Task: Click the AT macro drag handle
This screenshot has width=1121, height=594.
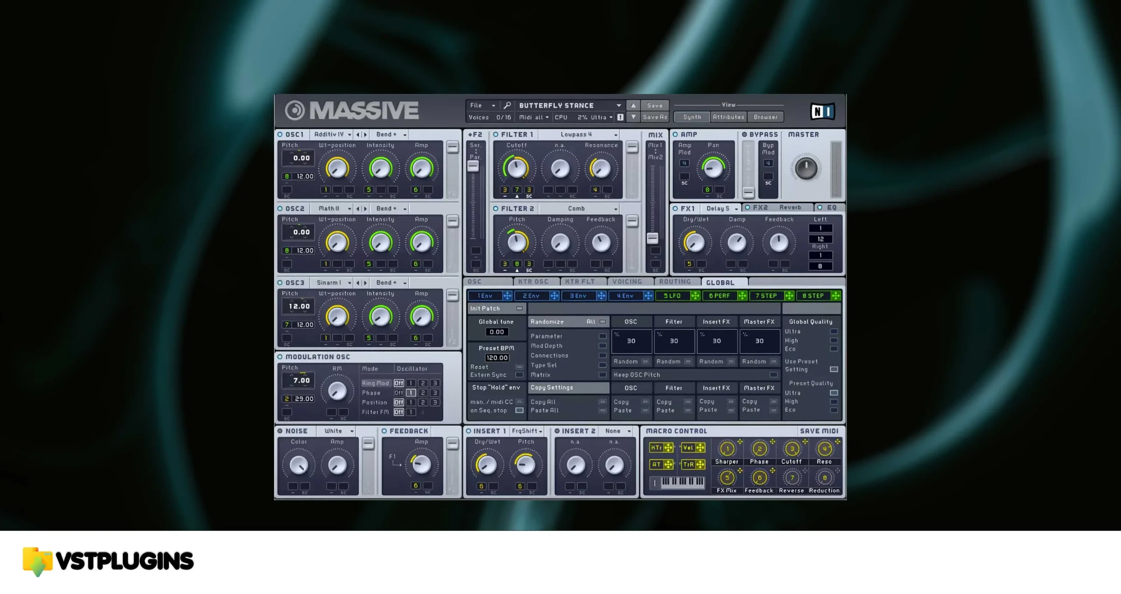Action: click(668, 464)
